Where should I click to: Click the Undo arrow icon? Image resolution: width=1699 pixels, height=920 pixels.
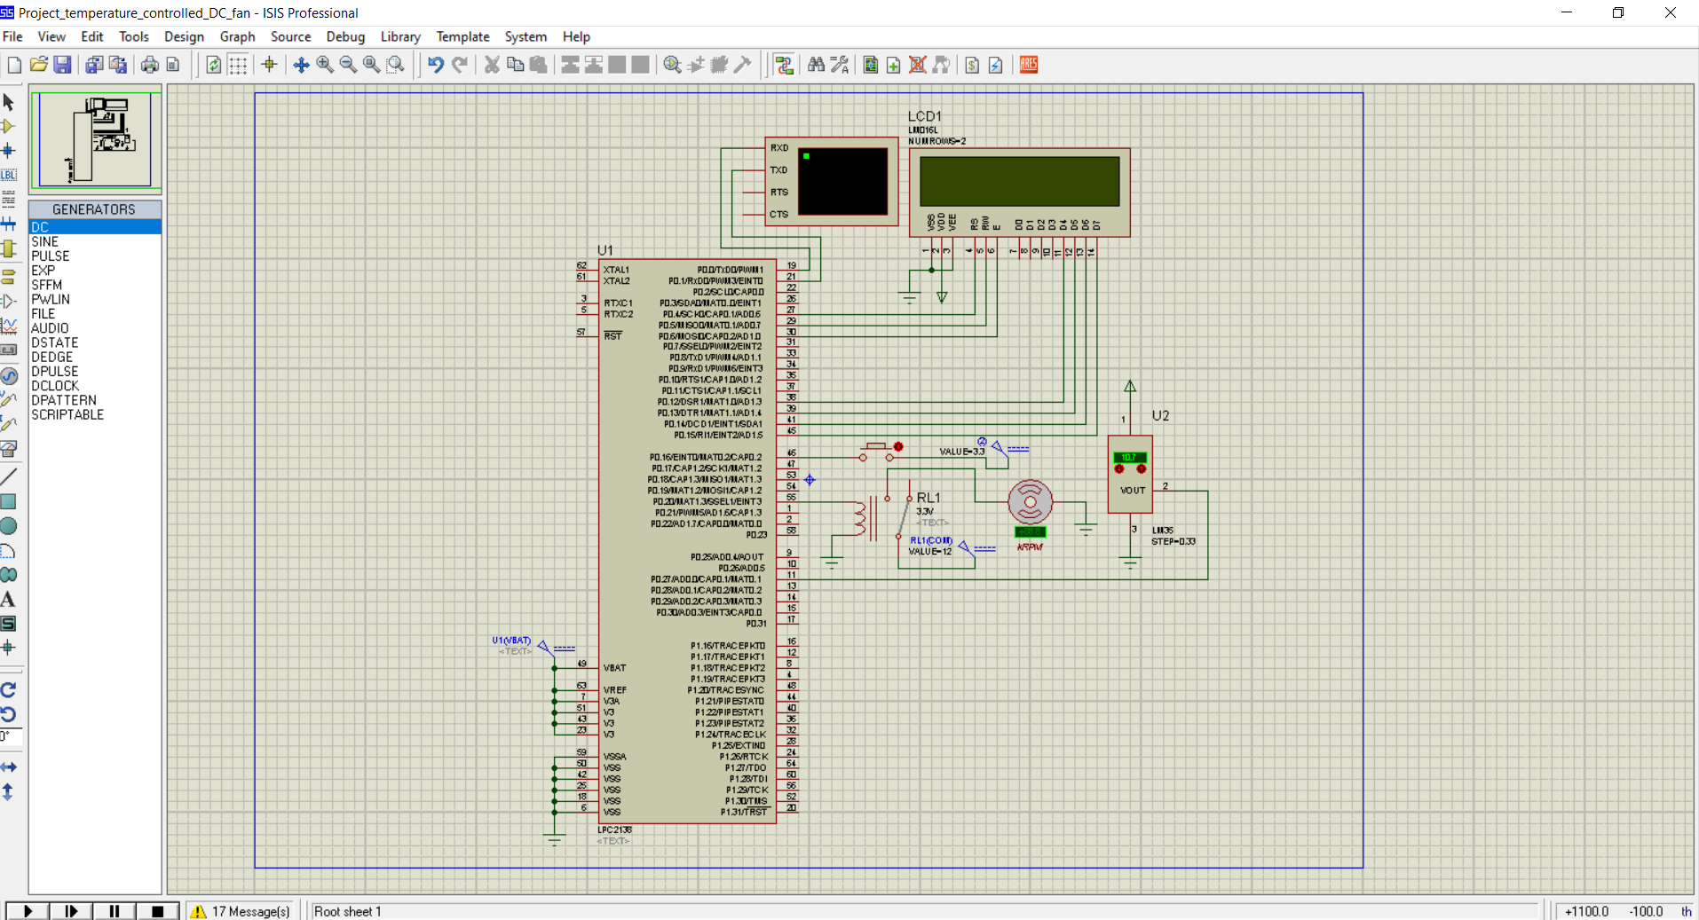[x=436, y=65]
